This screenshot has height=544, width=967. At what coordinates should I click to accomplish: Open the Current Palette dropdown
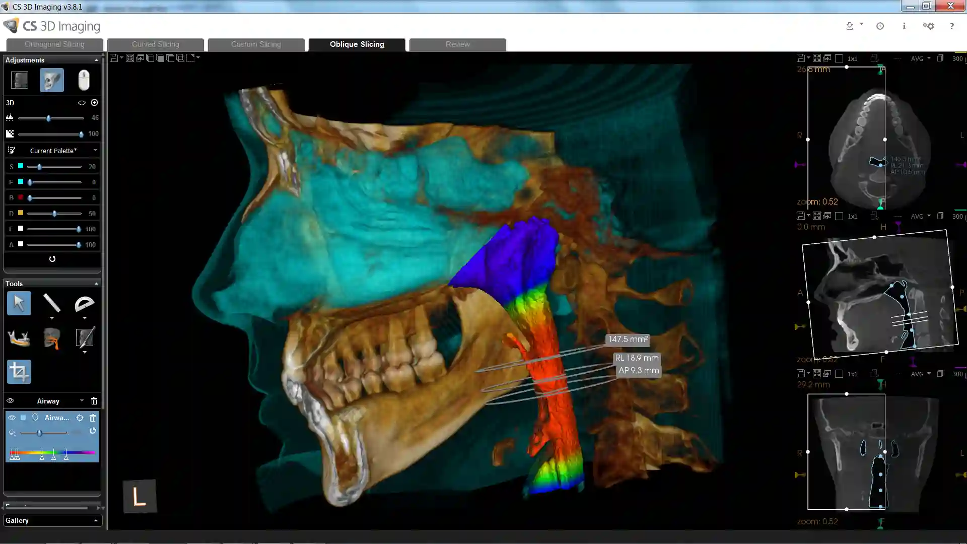53,151
